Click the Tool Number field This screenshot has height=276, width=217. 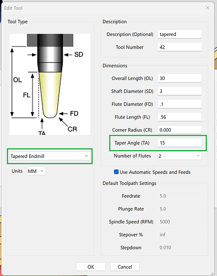point(180,47)
